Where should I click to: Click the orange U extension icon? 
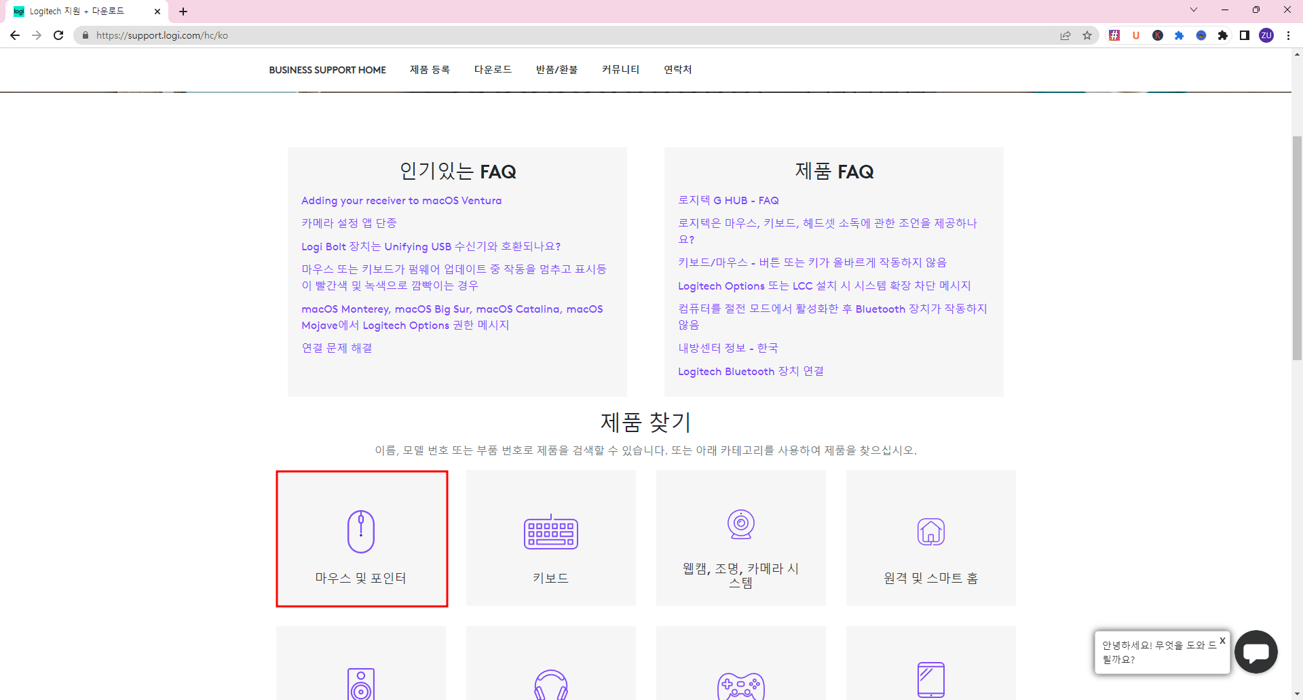pos(1136,35)
